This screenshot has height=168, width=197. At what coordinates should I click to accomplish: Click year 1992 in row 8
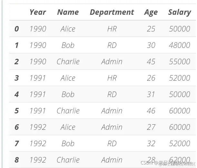pyautogui.click(x=38, y=160)
